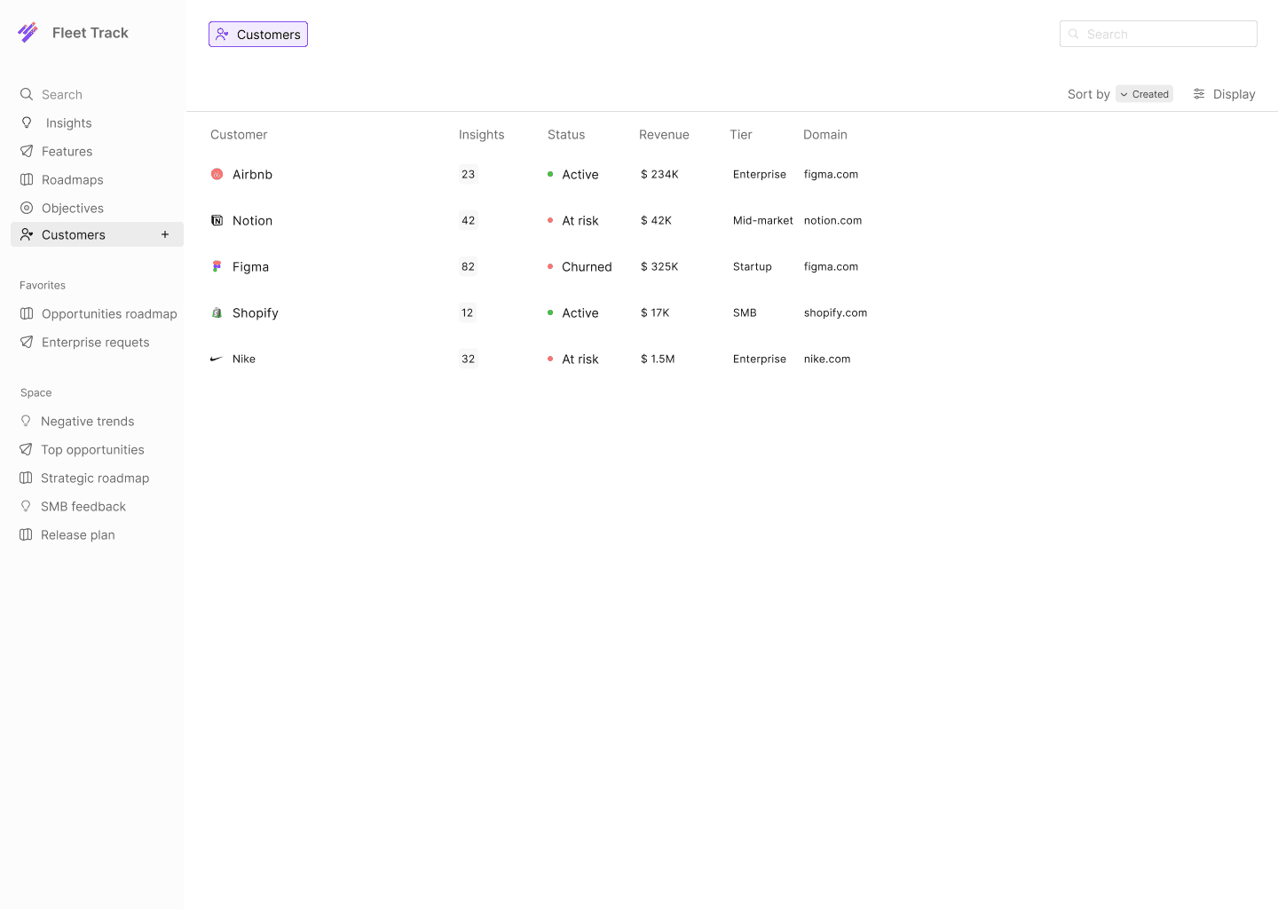
Task: Click the Objectives target icon
Action: point(26,208)
